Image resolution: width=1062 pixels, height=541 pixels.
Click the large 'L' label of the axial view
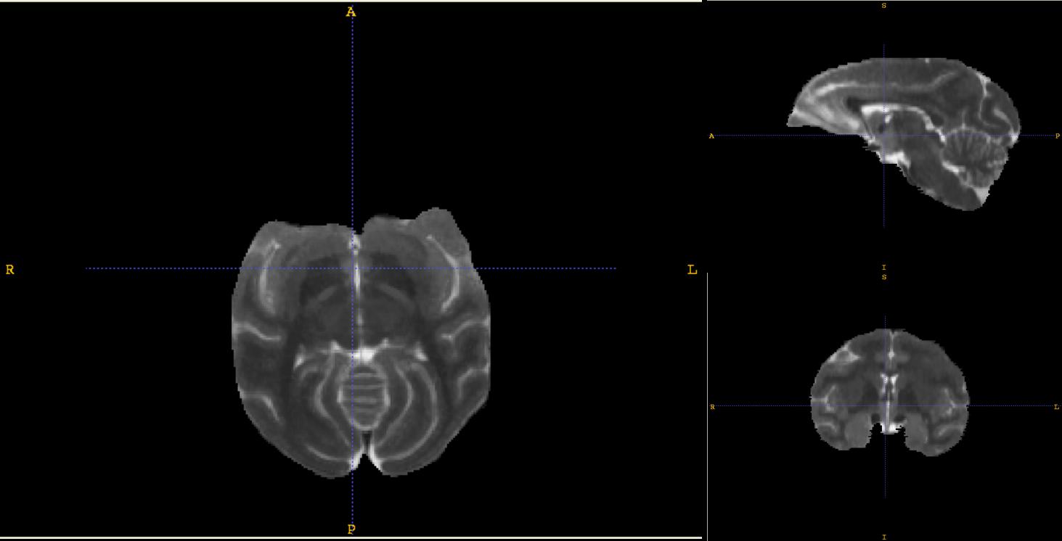[692, 270]
